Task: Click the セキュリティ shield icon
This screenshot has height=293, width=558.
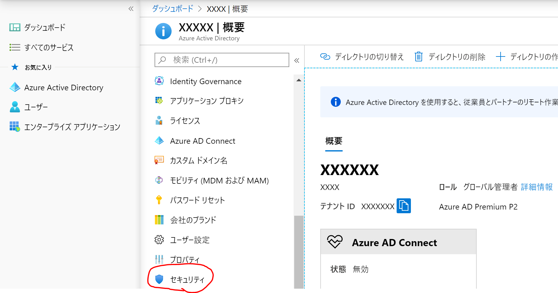Action: pyautogui.click(x=159, y=279)
